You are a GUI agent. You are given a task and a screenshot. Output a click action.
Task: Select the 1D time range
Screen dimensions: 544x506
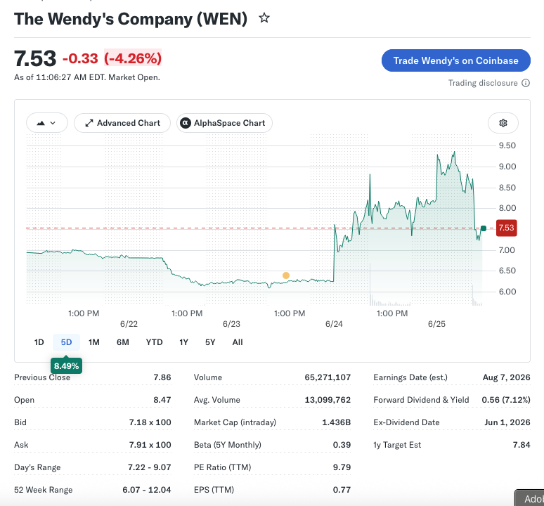click(x=39, y=342)
